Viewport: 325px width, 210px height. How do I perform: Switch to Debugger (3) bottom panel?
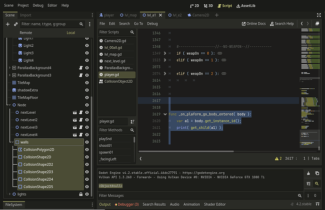127,204
